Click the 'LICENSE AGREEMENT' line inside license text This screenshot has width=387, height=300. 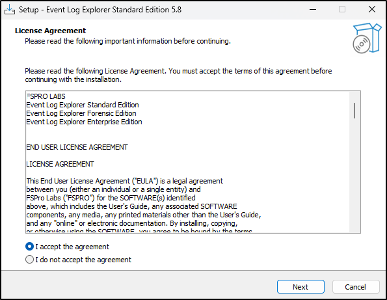(60, 164)
